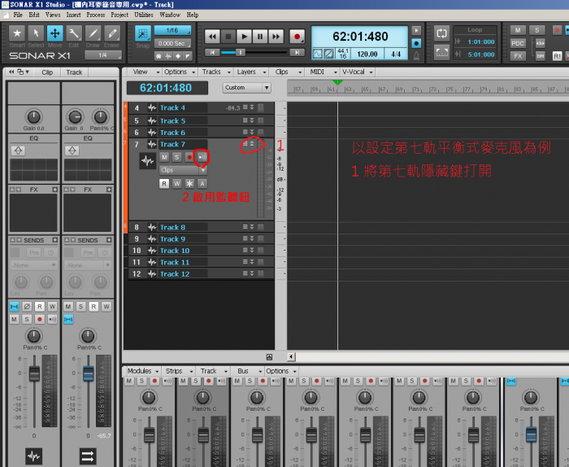Switch inspector to the Clip tab

point(47,72)
